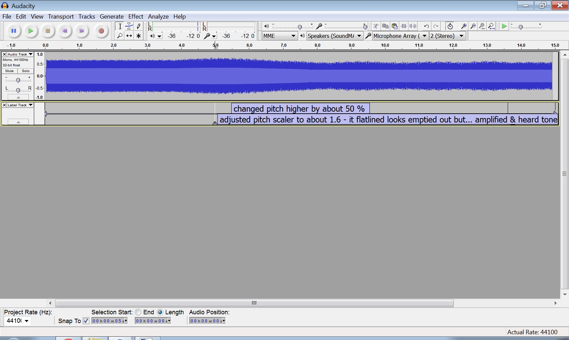Viewport: 569px width, 340px height.
Task: Select the Envelope tool
Action: click(129, 26)
